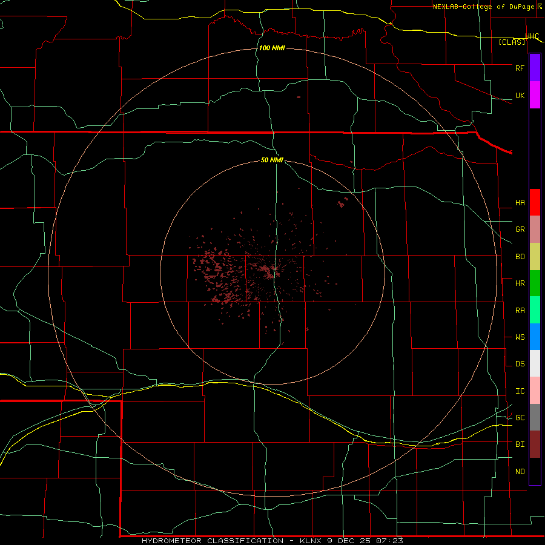
Task: Click the HA legend label
Action: pos(520,203)
